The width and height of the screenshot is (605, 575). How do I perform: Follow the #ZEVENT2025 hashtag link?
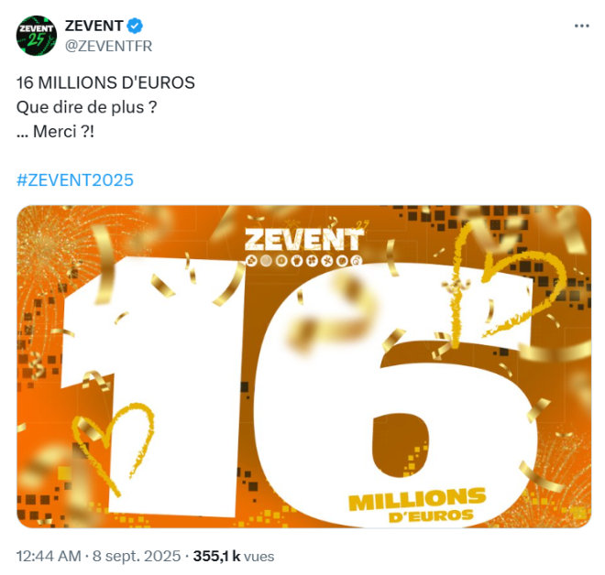pyautogui.click(x=75, y=180)
